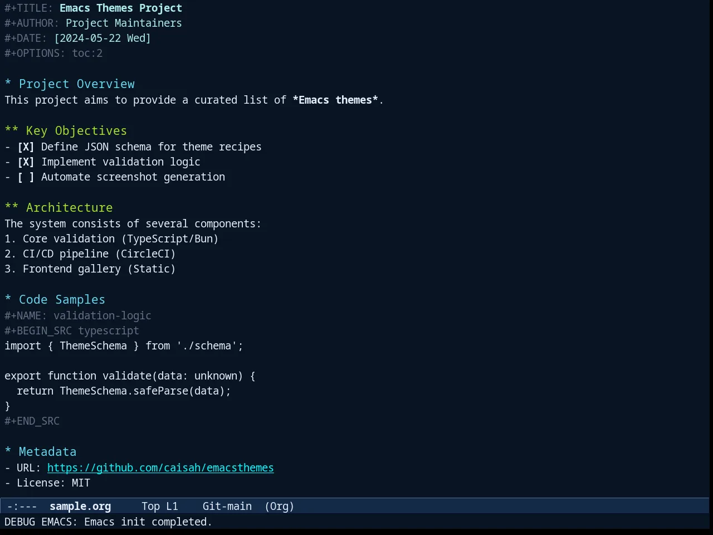Collapse the 'Metadata' heading star
The image size is (713, 535).
[x=8, y=451]
